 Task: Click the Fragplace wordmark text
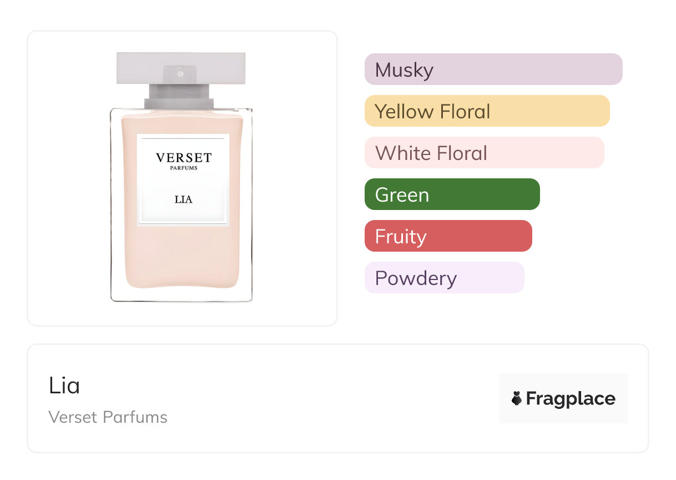(571, 398)
